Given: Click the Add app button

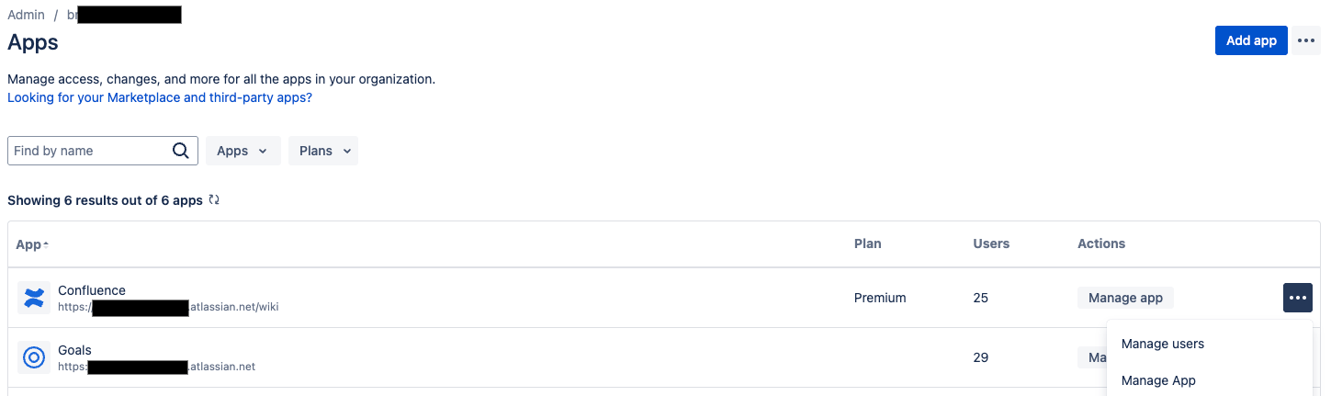Looking at the screenshot, I should (x=1251, y=40).
